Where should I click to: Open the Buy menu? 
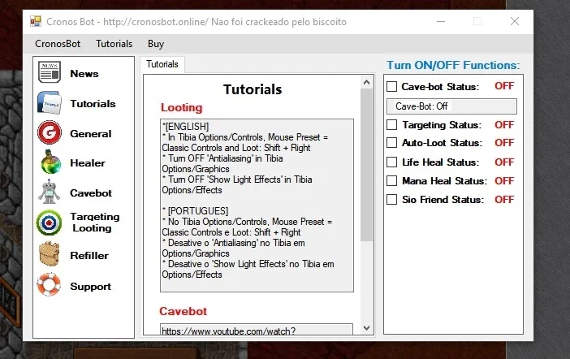(156, 44)
